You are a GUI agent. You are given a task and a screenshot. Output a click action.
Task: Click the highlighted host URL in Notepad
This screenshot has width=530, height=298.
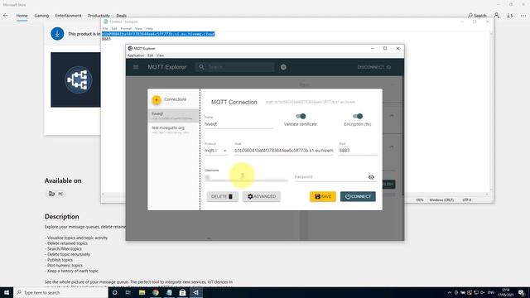click(158, 34)
